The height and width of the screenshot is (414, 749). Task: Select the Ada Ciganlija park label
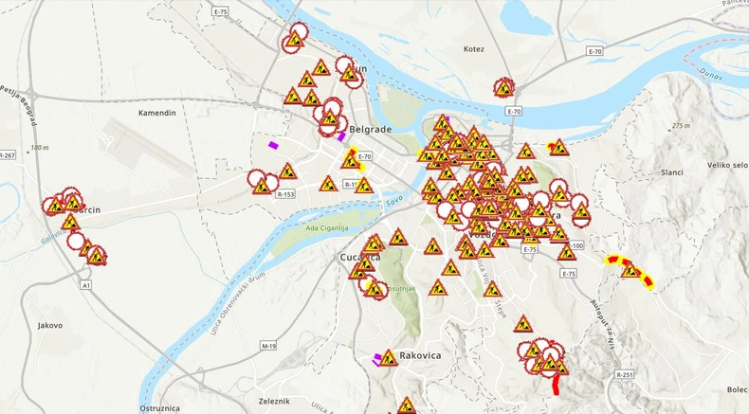pyautogui.click(x=327, y=228)
